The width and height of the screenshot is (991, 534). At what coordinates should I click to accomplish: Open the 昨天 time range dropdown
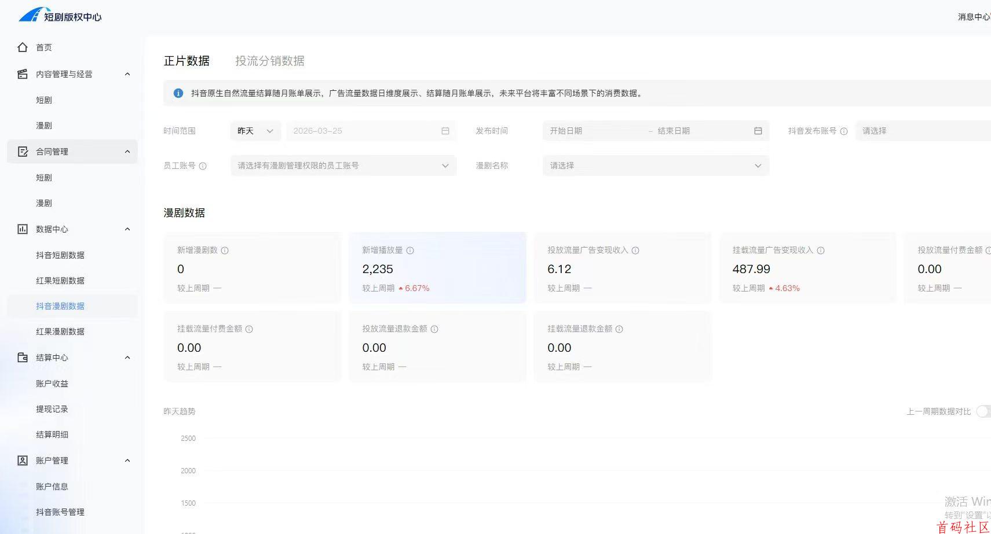tap(255, 131)
